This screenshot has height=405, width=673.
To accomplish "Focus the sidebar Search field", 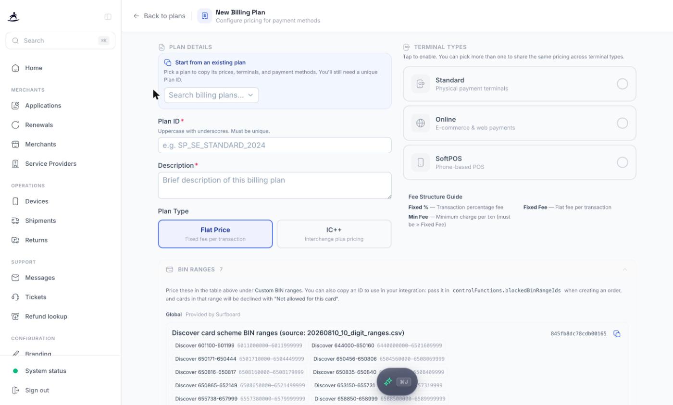I will click(x=60, y=41).
